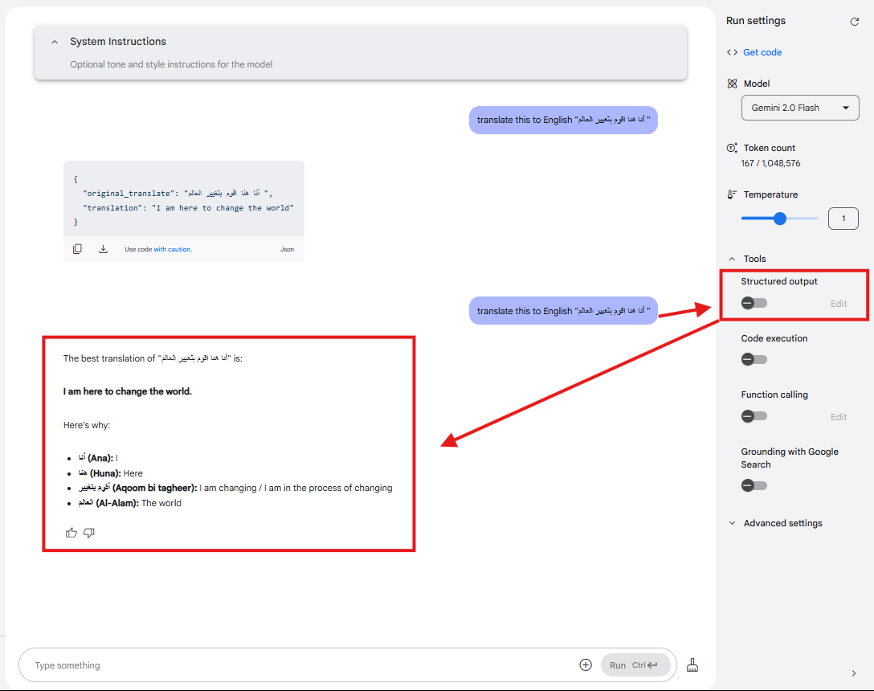The image size is (874, 691).
Task: Enable the Structured output toggle
Action: point(754,303)
